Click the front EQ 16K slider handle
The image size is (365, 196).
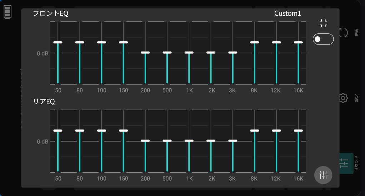coord(298,42)
